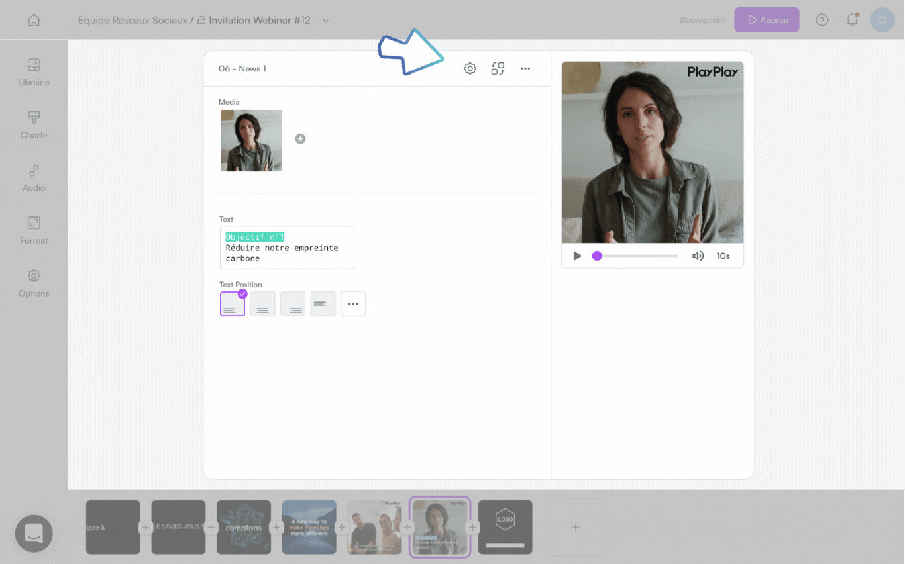Click the Aperçu preview button
905x564 pixels.
(x=767, y=20)
